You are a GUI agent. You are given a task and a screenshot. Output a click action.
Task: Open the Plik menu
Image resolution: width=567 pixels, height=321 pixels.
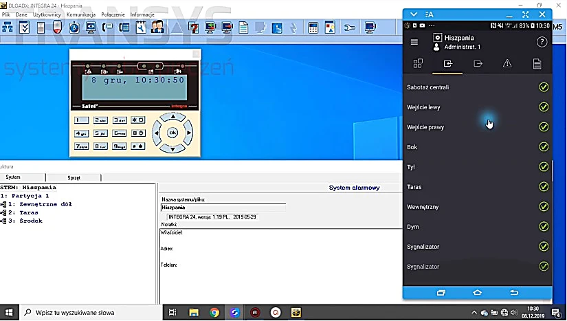(6, 14)
